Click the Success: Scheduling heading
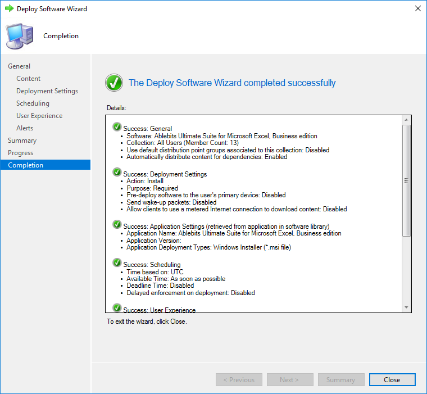The image size is (427, 394). [x=152, y=265]
